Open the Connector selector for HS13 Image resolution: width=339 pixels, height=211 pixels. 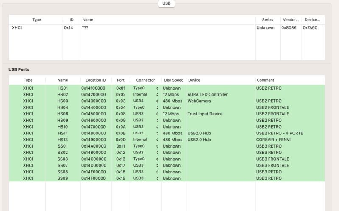[x=146, y=140]
